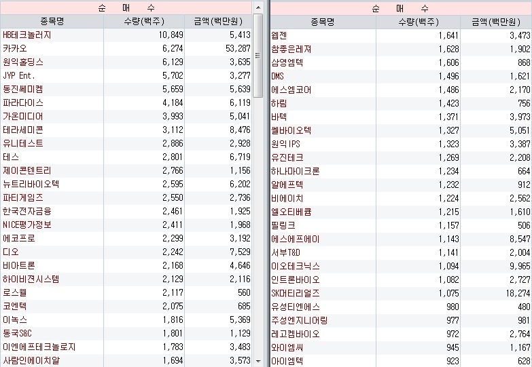Image resolution: width=532 pixels, height=367 pixels.
Task: Click 카카오 amount value 53,287
Action: pos(238,48)
